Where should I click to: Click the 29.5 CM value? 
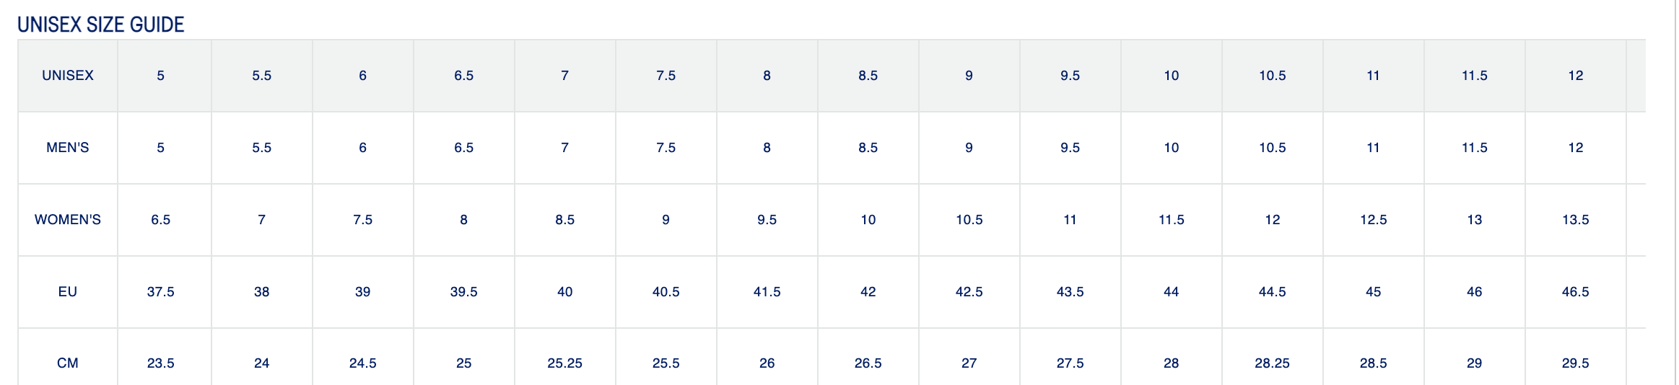1576,363
